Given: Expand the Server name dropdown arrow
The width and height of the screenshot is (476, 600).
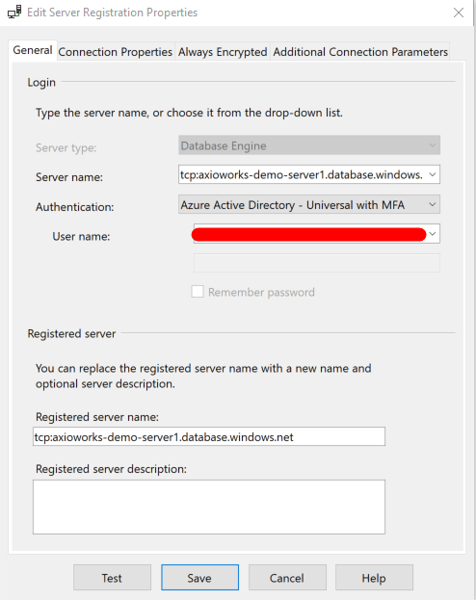Looking at the screenshot, I should tap(433, 174).
